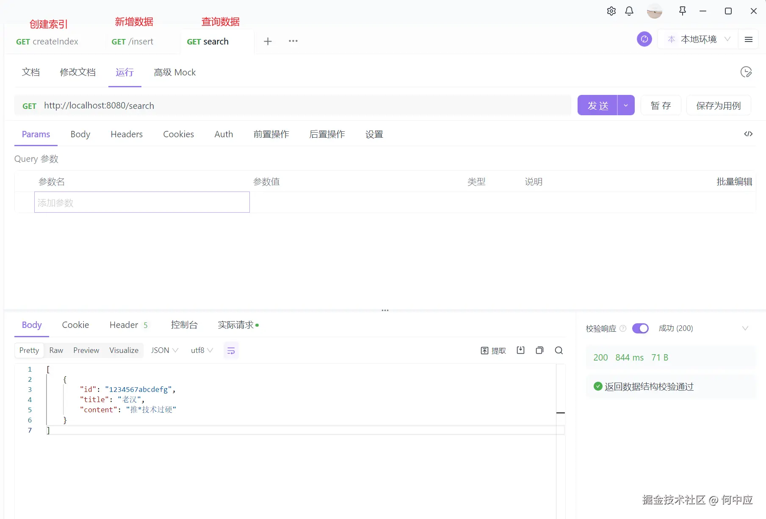Viewport: 766px width, 519px height.
Task: Copy the response body using copy icon
Action: [539, 350]
